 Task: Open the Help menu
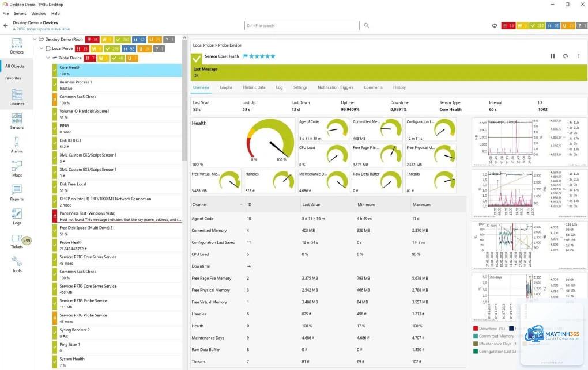pyautogui.click(x=55, y=13)
